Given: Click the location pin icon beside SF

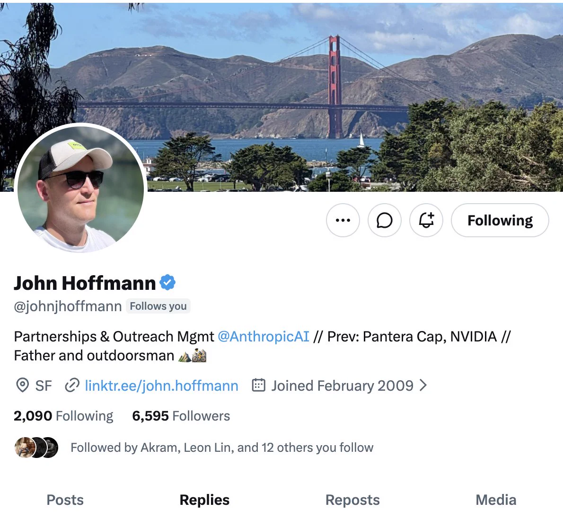Looking at the screenshot, I should coord(23,385).
